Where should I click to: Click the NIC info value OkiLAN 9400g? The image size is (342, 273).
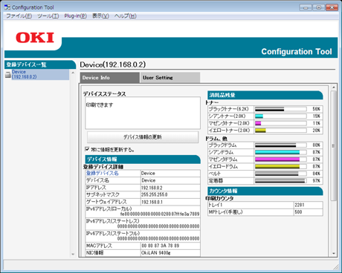[156, 253]
